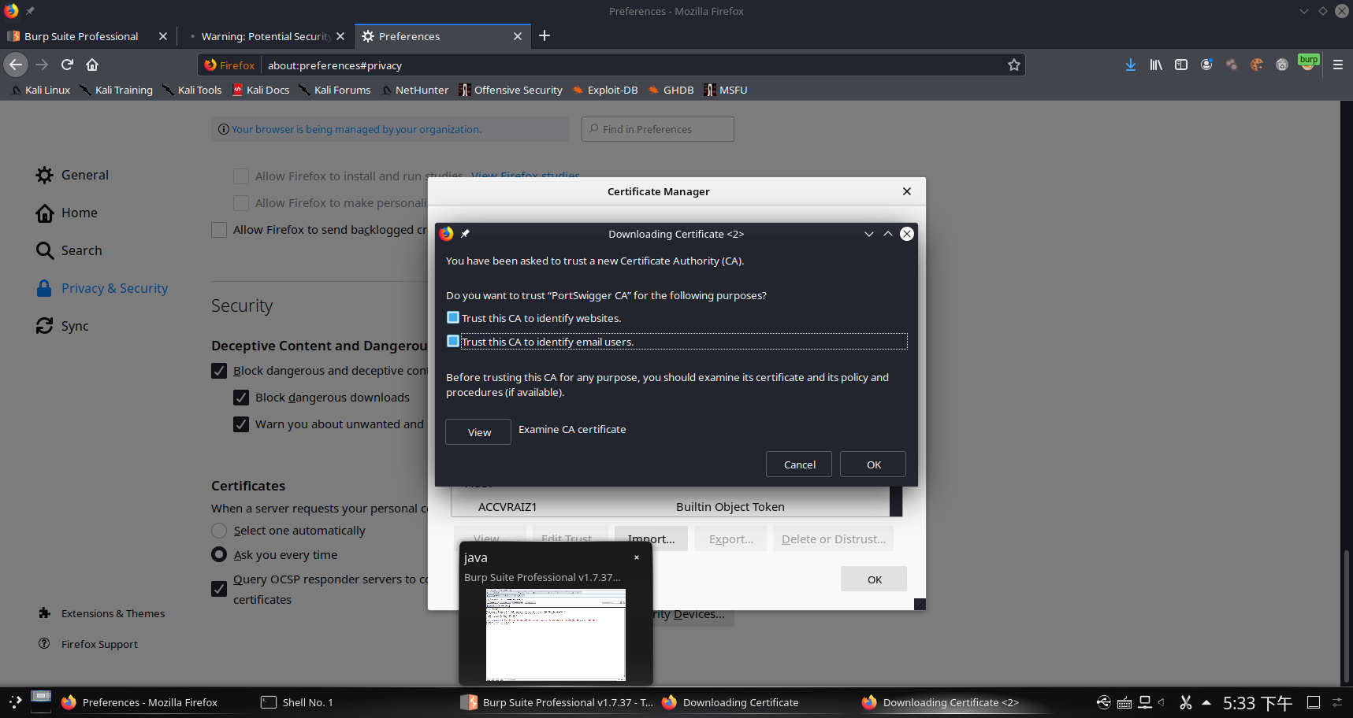Switch to Shell No. 1 in taskbar
The image size is (1353, 718).
click(297, 702)
